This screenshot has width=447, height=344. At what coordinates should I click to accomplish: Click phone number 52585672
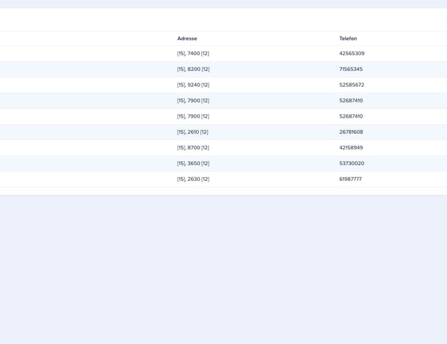point(351,85)
